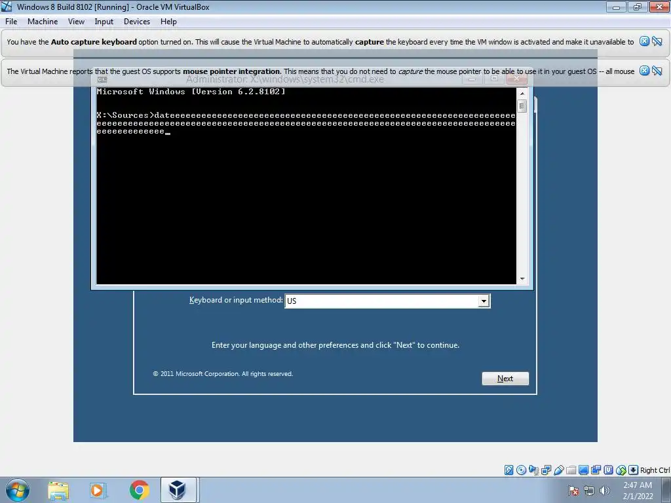Close the VirtualBox VM window
Image resolution: width=671 pixels, height=503 pixels.
659,7
